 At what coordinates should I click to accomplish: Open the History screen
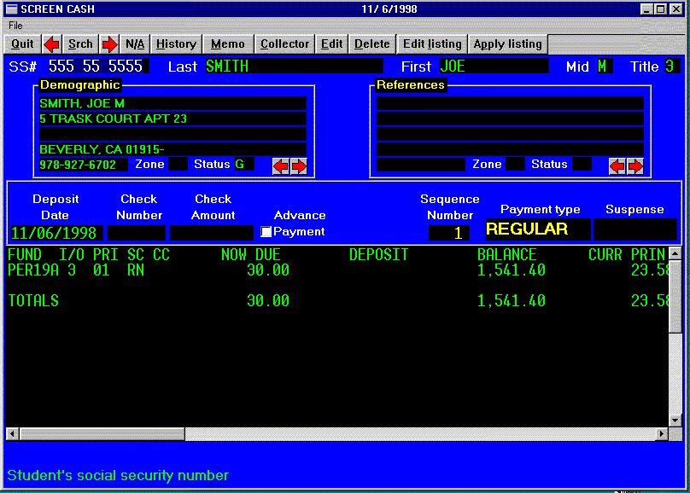pos(176,44)
